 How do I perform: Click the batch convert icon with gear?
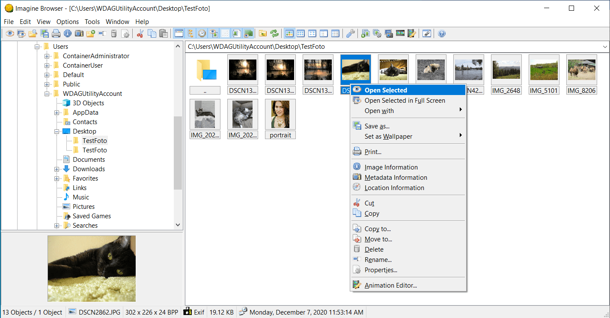tap(377, 33)
